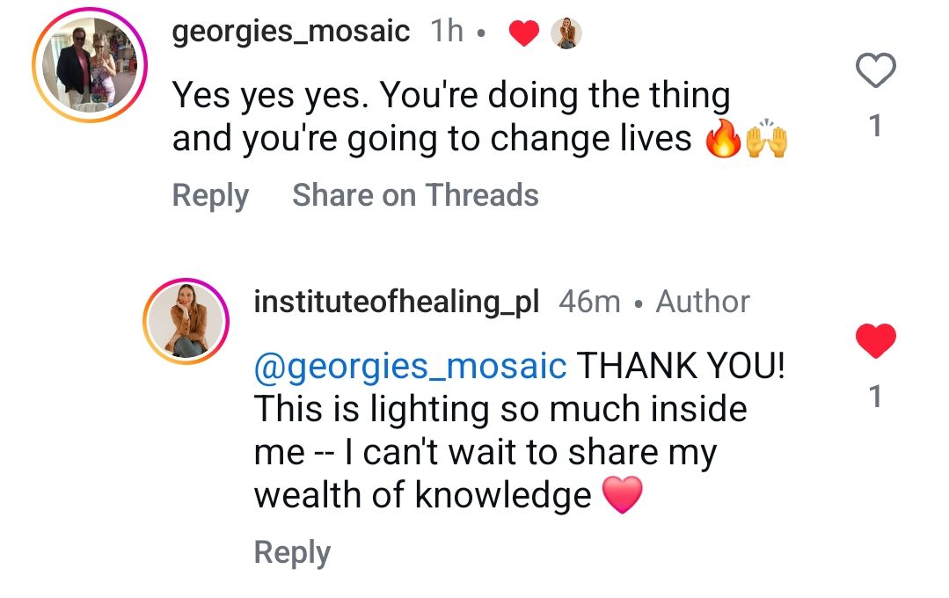Viewport: 949px width, 598px height.
Task: Click the 46m timestamp
Action: click(x=589, y=302)
